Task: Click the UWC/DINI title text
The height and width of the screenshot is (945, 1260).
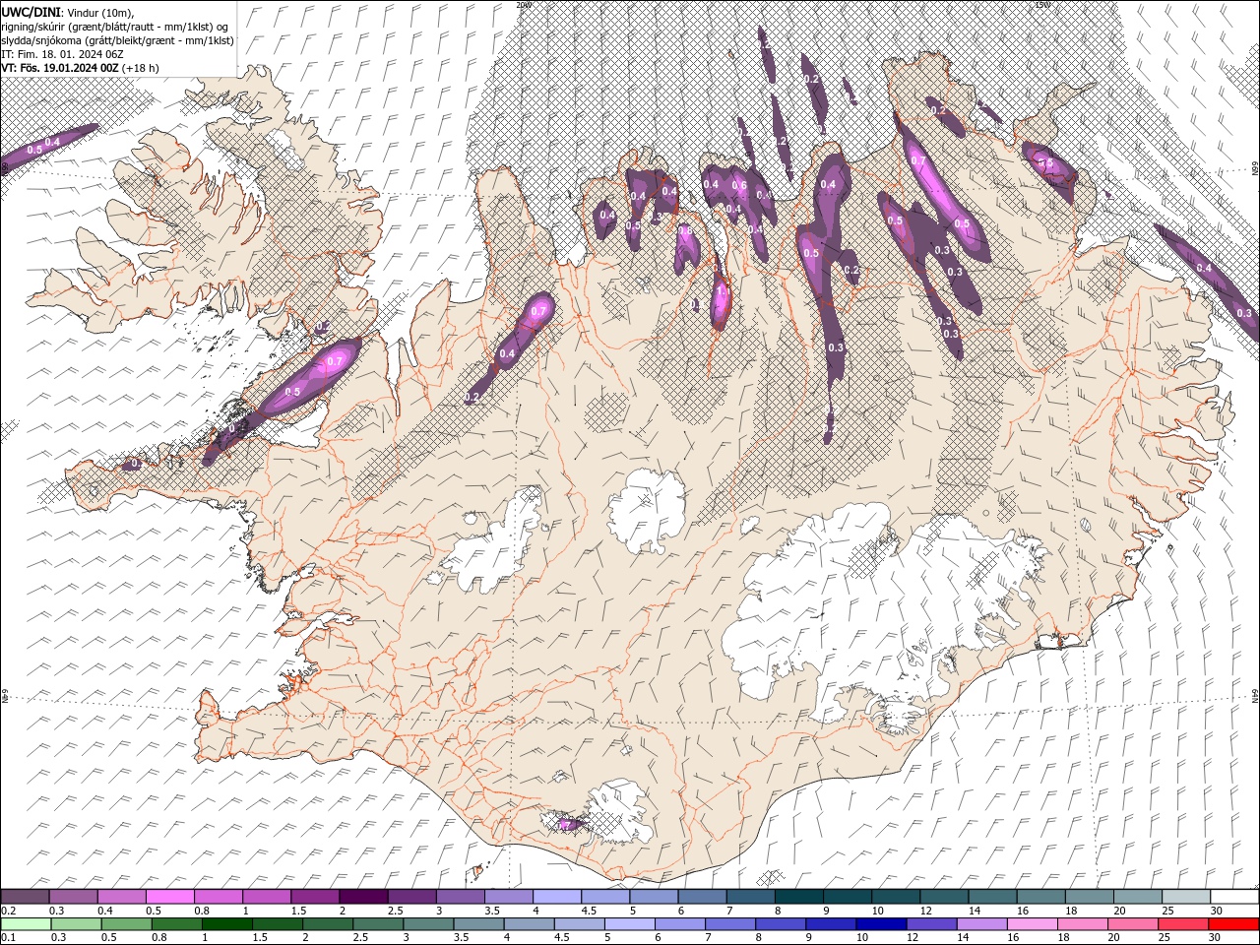Action: 32,11
